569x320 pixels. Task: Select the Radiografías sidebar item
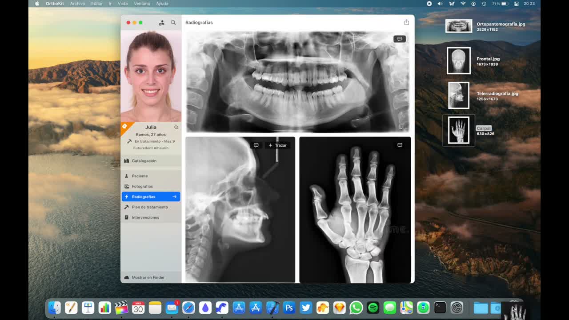click(x=151, y=196)
